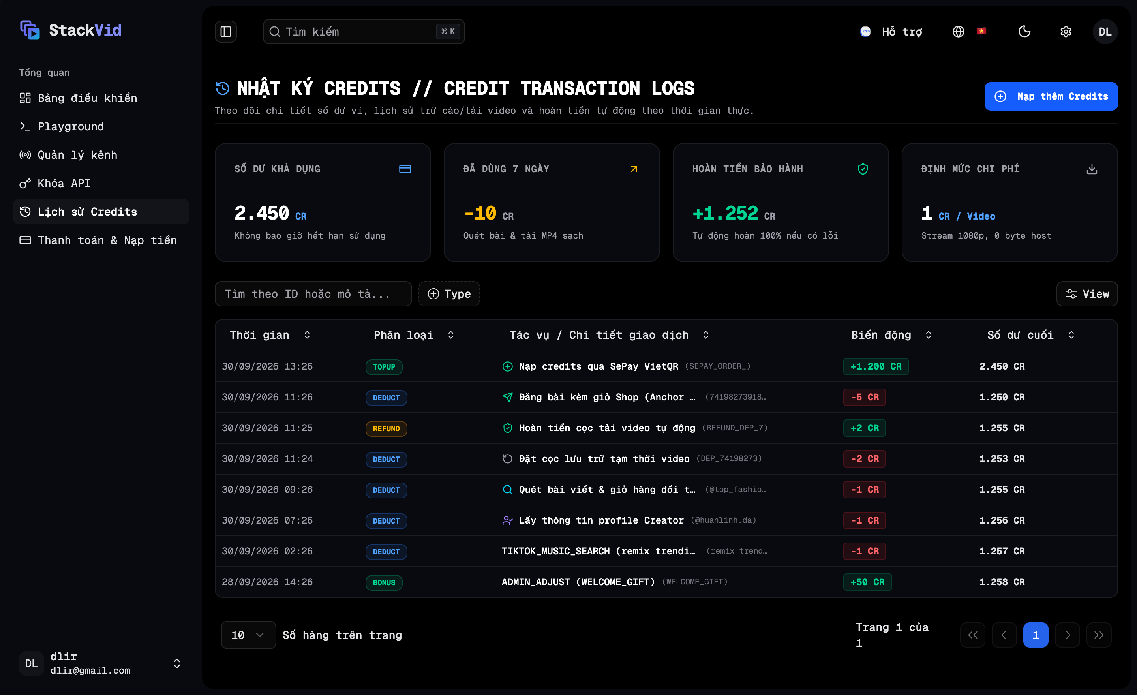The height and width of the screenshot is (695, 1137).
Task: Open Quản lý kênh in sidebar
Action: (x=101, y=155)
